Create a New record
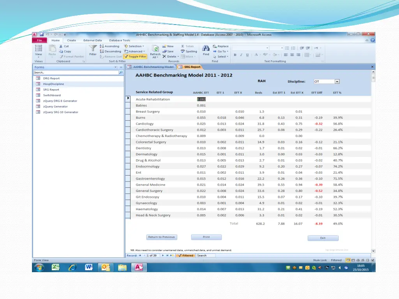The height and width of the screenshot is (299, 399). click(168, 46)
